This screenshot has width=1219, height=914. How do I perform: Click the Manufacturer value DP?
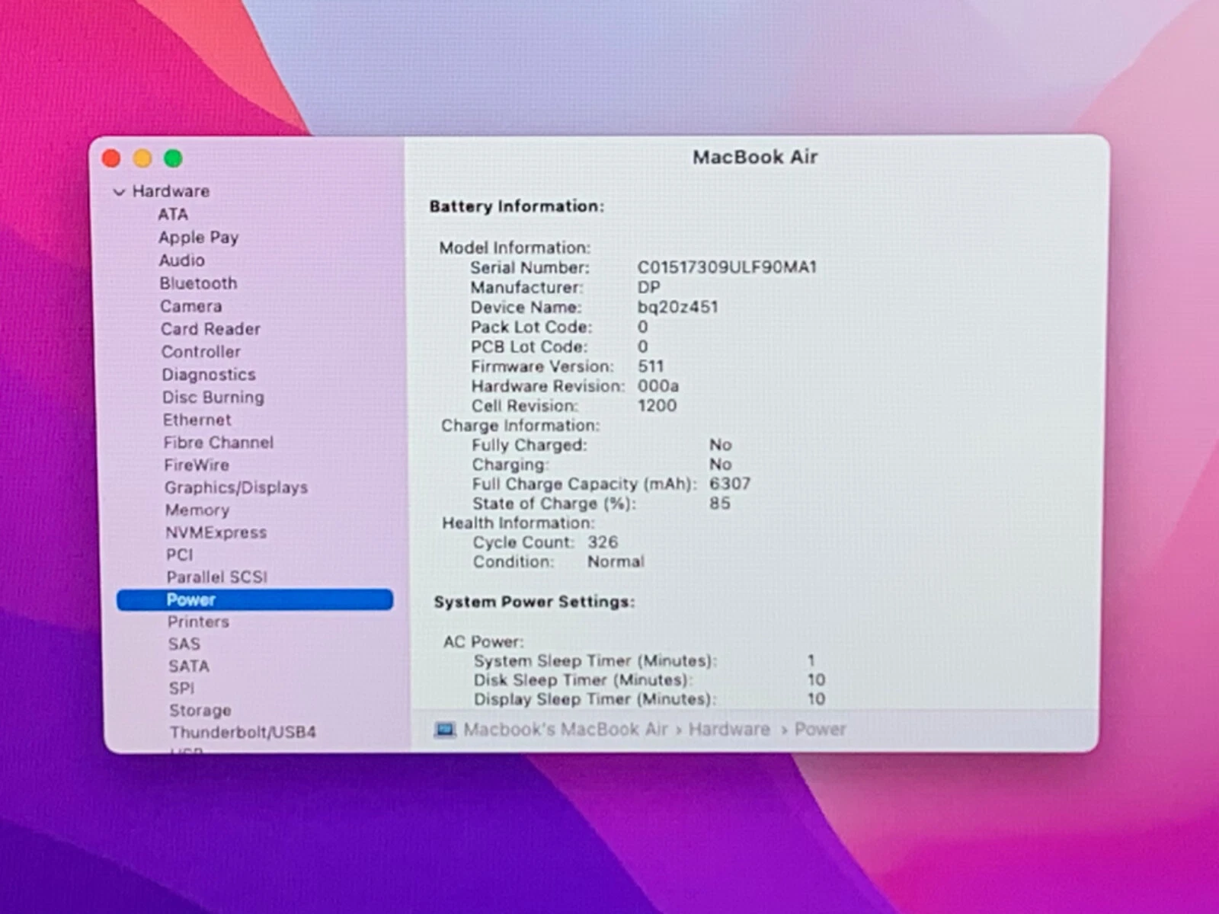649,287
